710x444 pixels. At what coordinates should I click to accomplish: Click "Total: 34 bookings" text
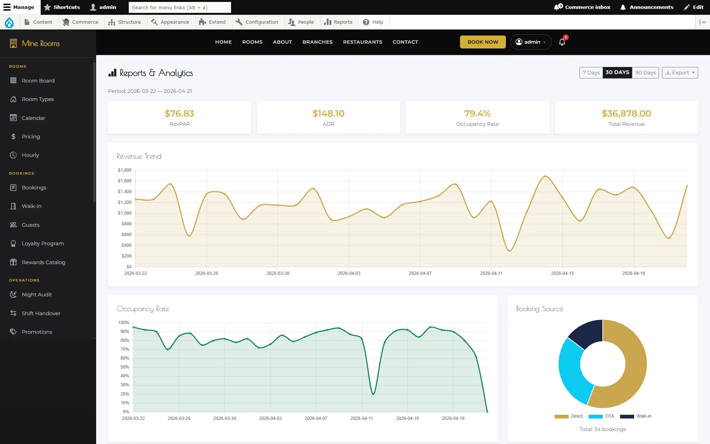602,429
